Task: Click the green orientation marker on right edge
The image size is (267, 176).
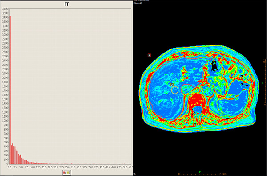Action: click(x=263, y=83)
